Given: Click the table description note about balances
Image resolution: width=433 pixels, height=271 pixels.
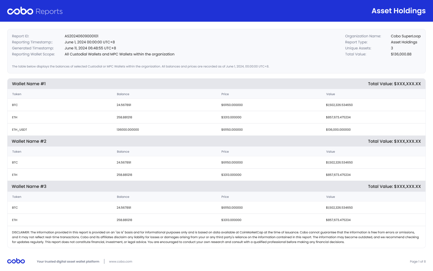Looking at the screenshot, I should (x=140, y=66).
